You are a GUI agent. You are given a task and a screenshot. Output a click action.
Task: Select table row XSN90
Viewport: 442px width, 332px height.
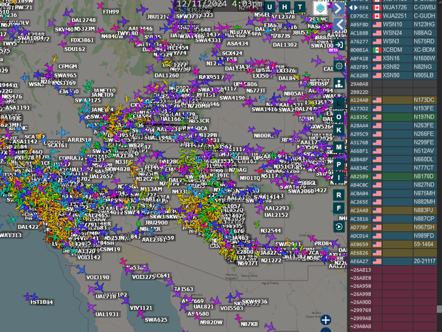point(393,75)
